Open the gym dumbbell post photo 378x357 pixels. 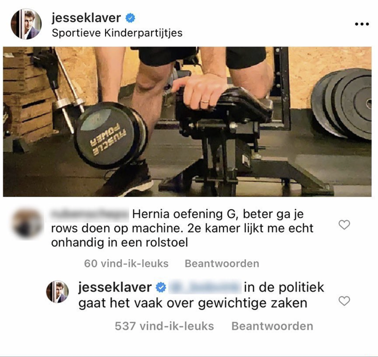(187, 122)
